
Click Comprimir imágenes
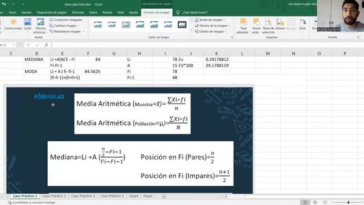[x=66, y=20]
